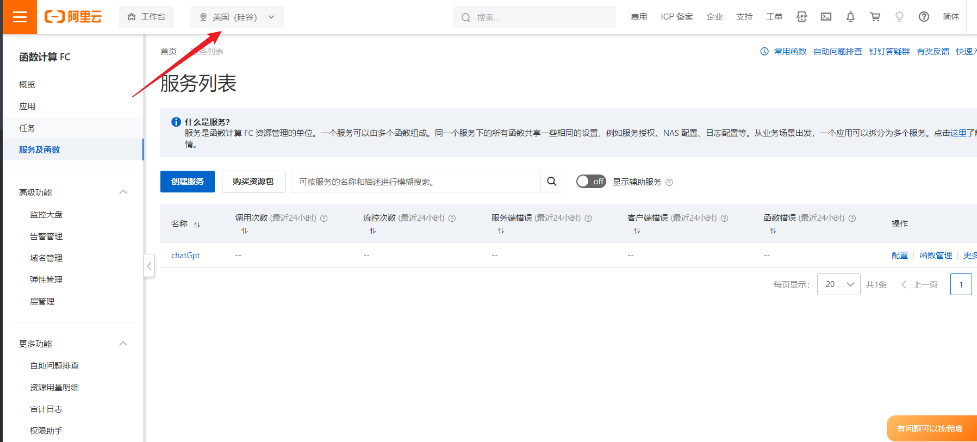Open the chatGpt service link

[185, 256]
